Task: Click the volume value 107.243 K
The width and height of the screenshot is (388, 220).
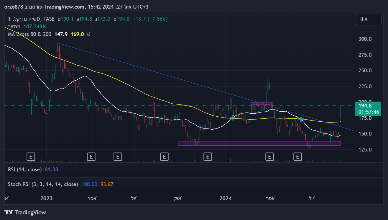Action: coord(35,27)
